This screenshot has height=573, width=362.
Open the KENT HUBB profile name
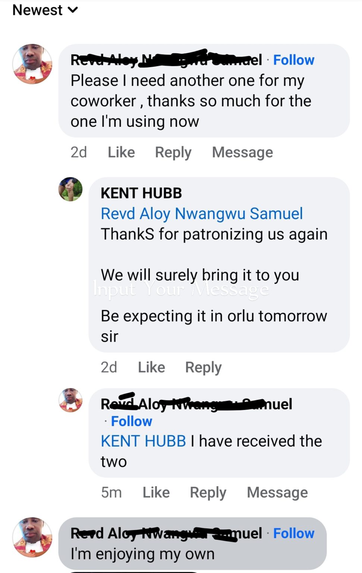141,193
